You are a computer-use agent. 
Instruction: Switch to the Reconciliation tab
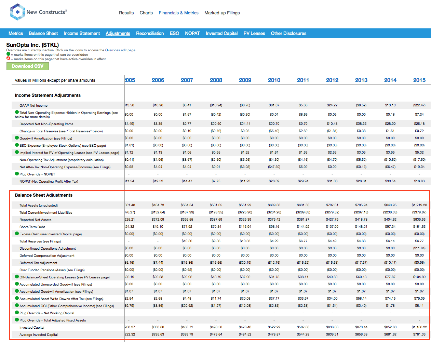coord(150,33)
